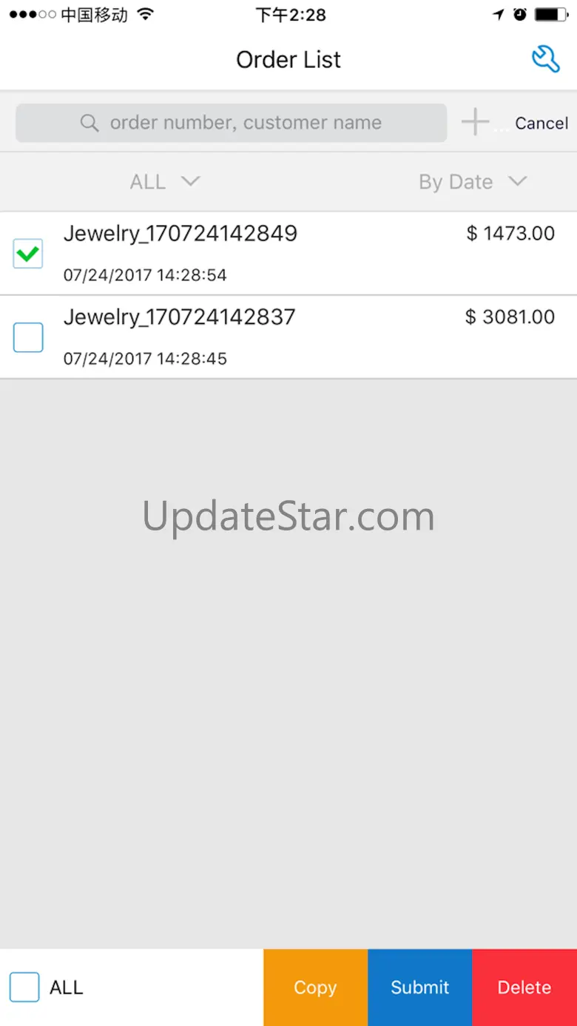Check order Jewelry_170724142837 checkbox
This screenshot has height=1026, width=577.
pos(28,337)
